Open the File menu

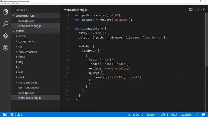coord(1,4)
